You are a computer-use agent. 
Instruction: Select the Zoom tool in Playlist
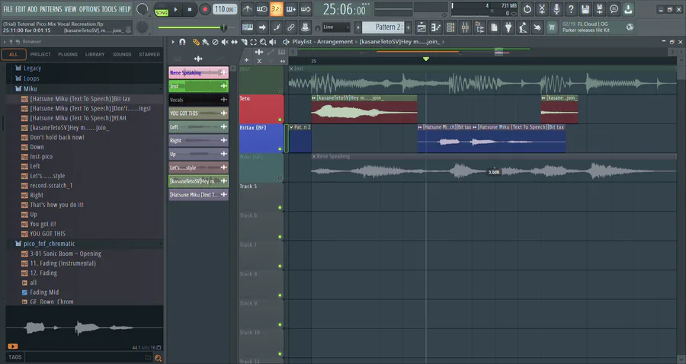pyautogui.click(x=263, y=42)
